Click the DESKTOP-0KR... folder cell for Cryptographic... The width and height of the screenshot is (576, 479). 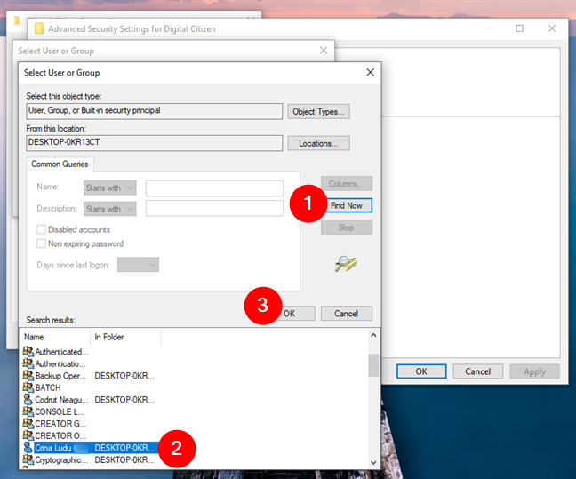pyautogui.click(x=124, y=459)
